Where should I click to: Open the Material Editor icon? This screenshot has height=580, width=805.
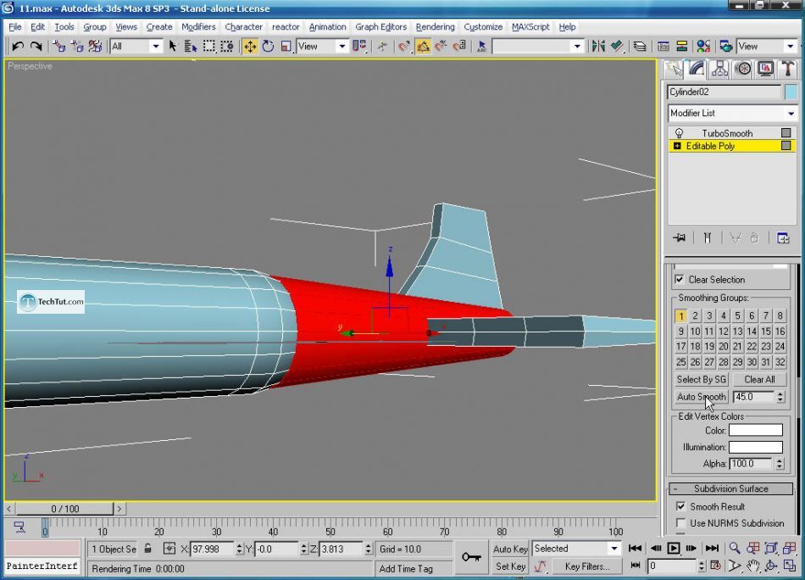click(703, 47)
